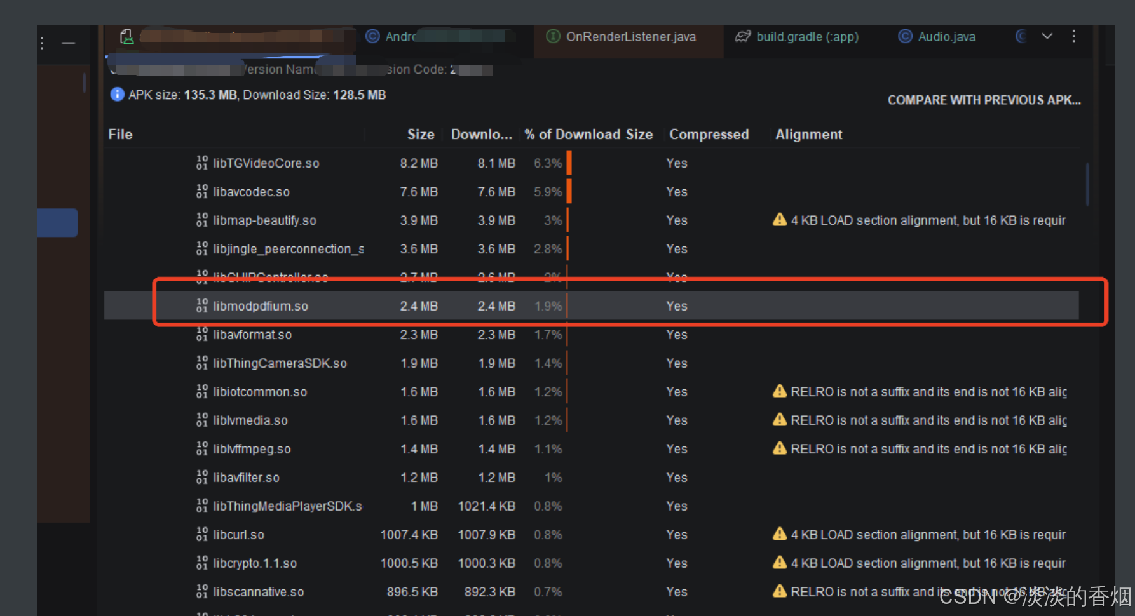1135x616 pixels.
Task: Click the 896.5 KB size cell
Action: 412,592
